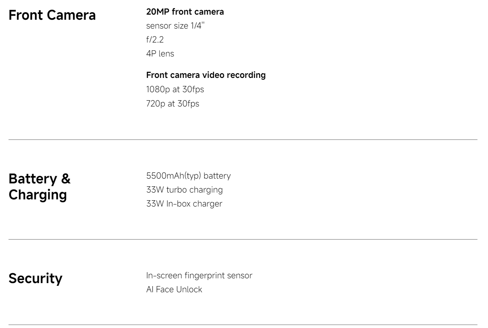The image size is (488, 328).
Task: Click the sensor size 1/4" text
Action: tap(175, 26)
